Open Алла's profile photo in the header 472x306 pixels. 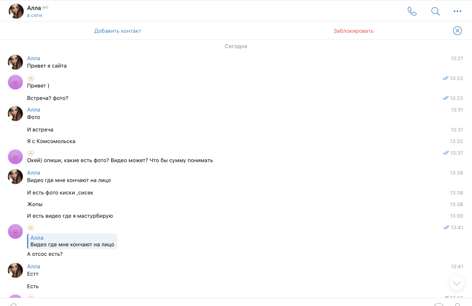click(16, 12)
